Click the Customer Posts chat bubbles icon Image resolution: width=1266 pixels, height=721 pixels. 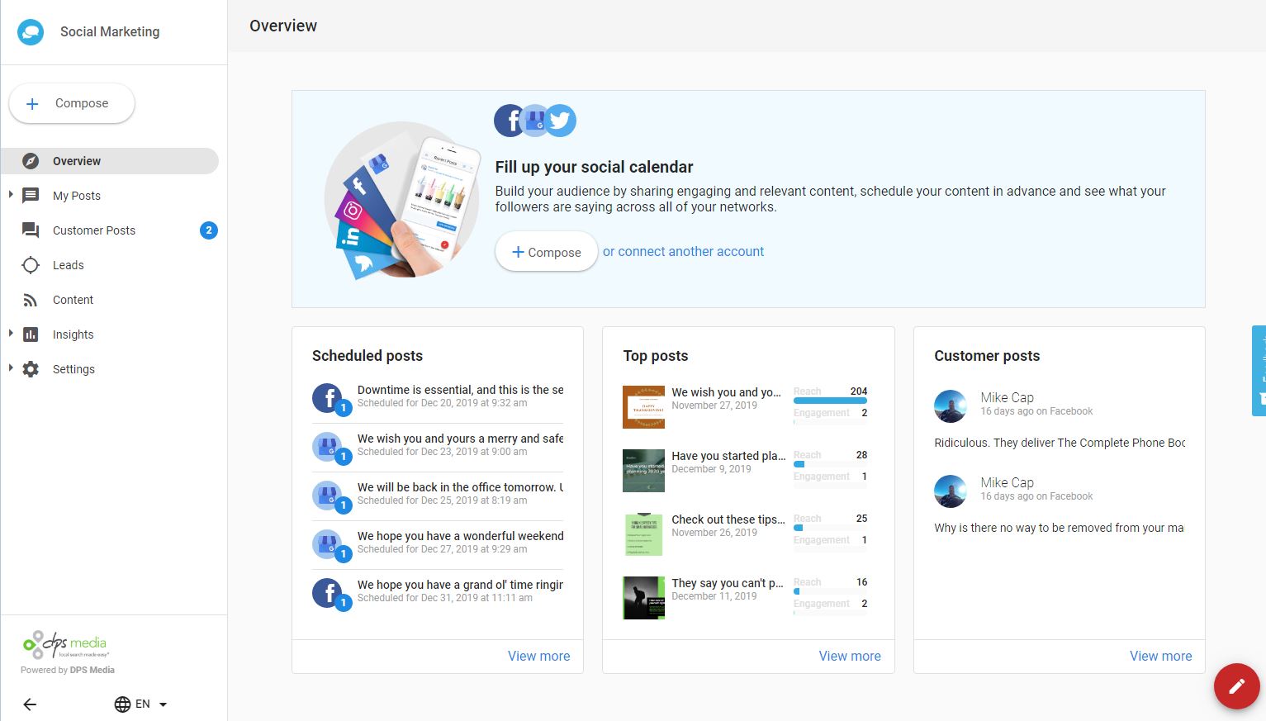point(31,230)
